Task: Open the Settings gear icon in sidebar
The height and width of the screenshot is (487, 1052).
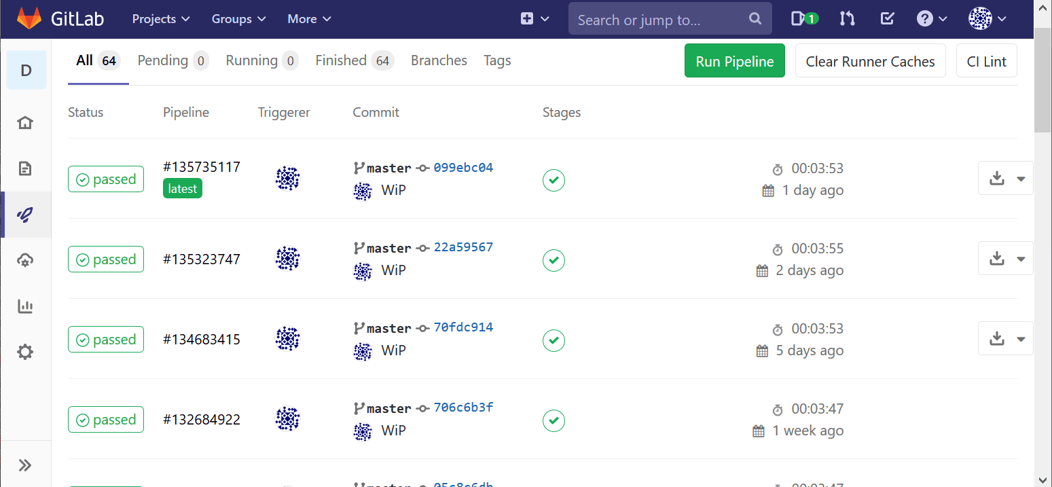Action: click(25, 353)
